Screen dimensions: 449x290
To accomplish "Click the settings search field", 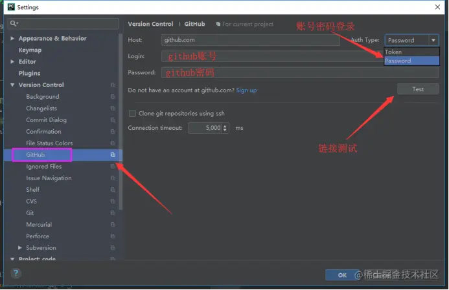I will pyautogui.click(x=63, y=23).
